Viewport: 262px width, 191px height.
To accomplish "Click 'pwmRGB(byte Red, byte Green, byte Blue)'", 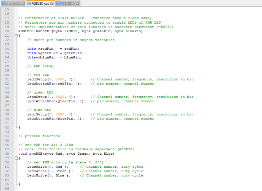I will (72, 154).
